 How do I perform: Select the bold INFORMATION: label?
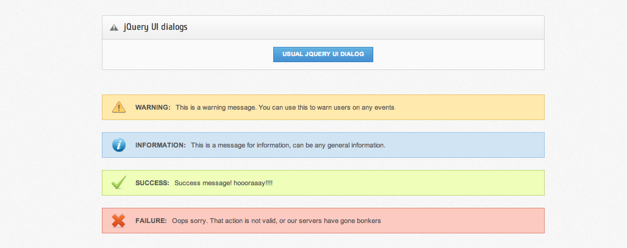point(160,145)
